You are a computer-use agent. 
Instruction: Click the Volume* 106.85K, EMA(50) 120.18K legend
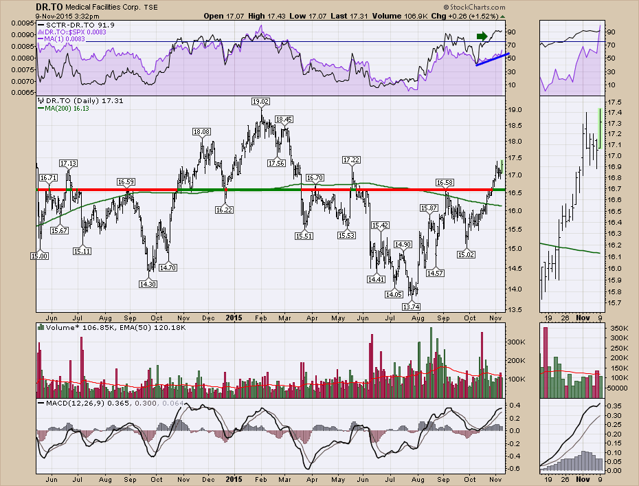tap(115, 327)
